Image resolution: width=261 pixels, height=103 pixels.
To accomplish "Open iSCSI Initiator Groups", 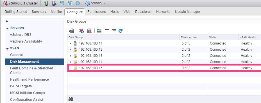I will 28,93.
